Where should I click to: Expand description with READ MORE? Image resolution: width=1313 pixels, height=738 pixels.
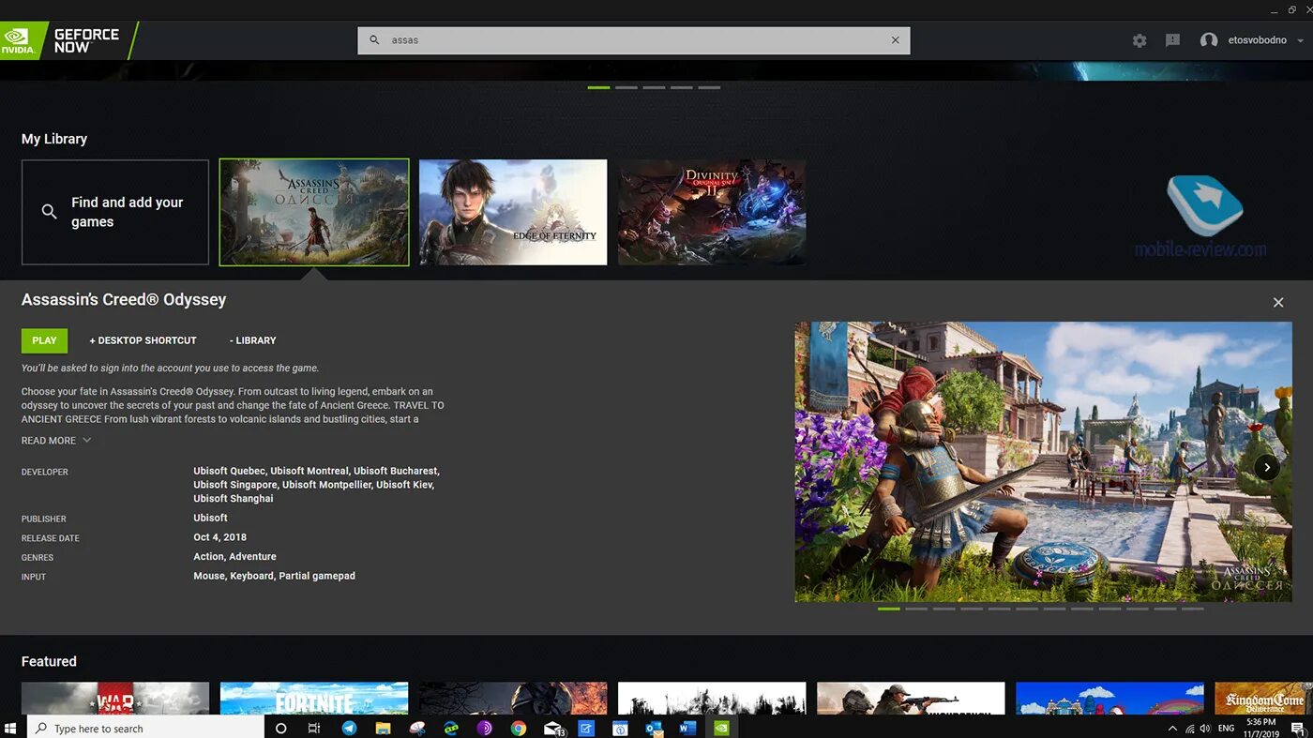pos(56,441)
